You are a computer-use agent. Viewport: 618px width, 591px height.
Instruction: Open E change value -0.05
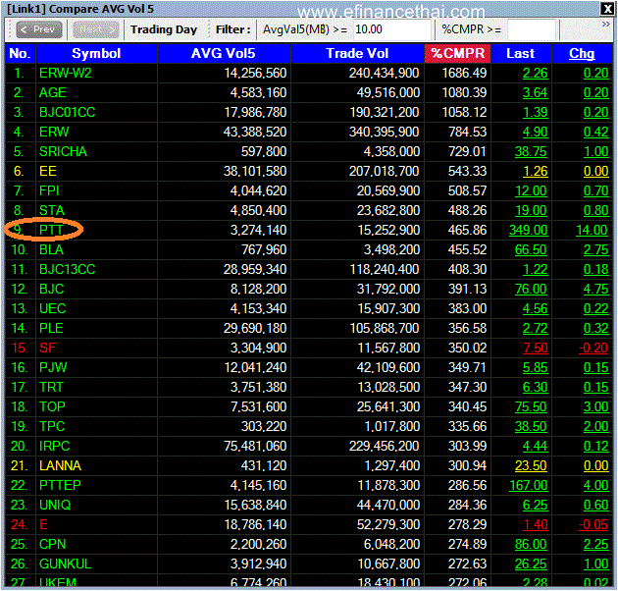(593, 524)
